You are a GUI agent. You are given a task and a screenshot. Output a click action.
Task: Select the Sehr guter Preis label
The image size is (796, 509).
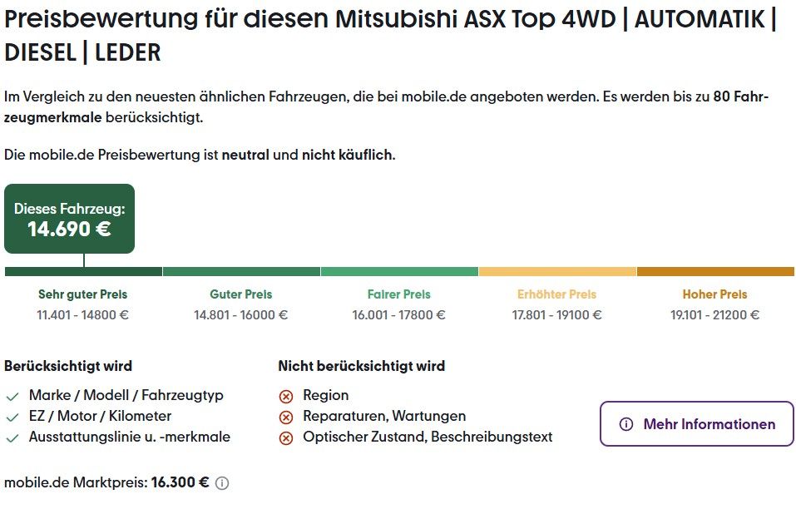[x=82, y=294]
